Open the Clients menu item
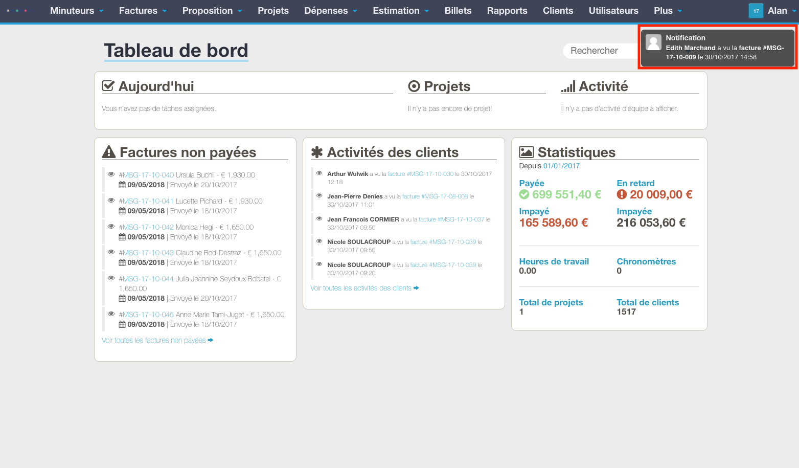The image size is (799, 468). click(558, 11)
